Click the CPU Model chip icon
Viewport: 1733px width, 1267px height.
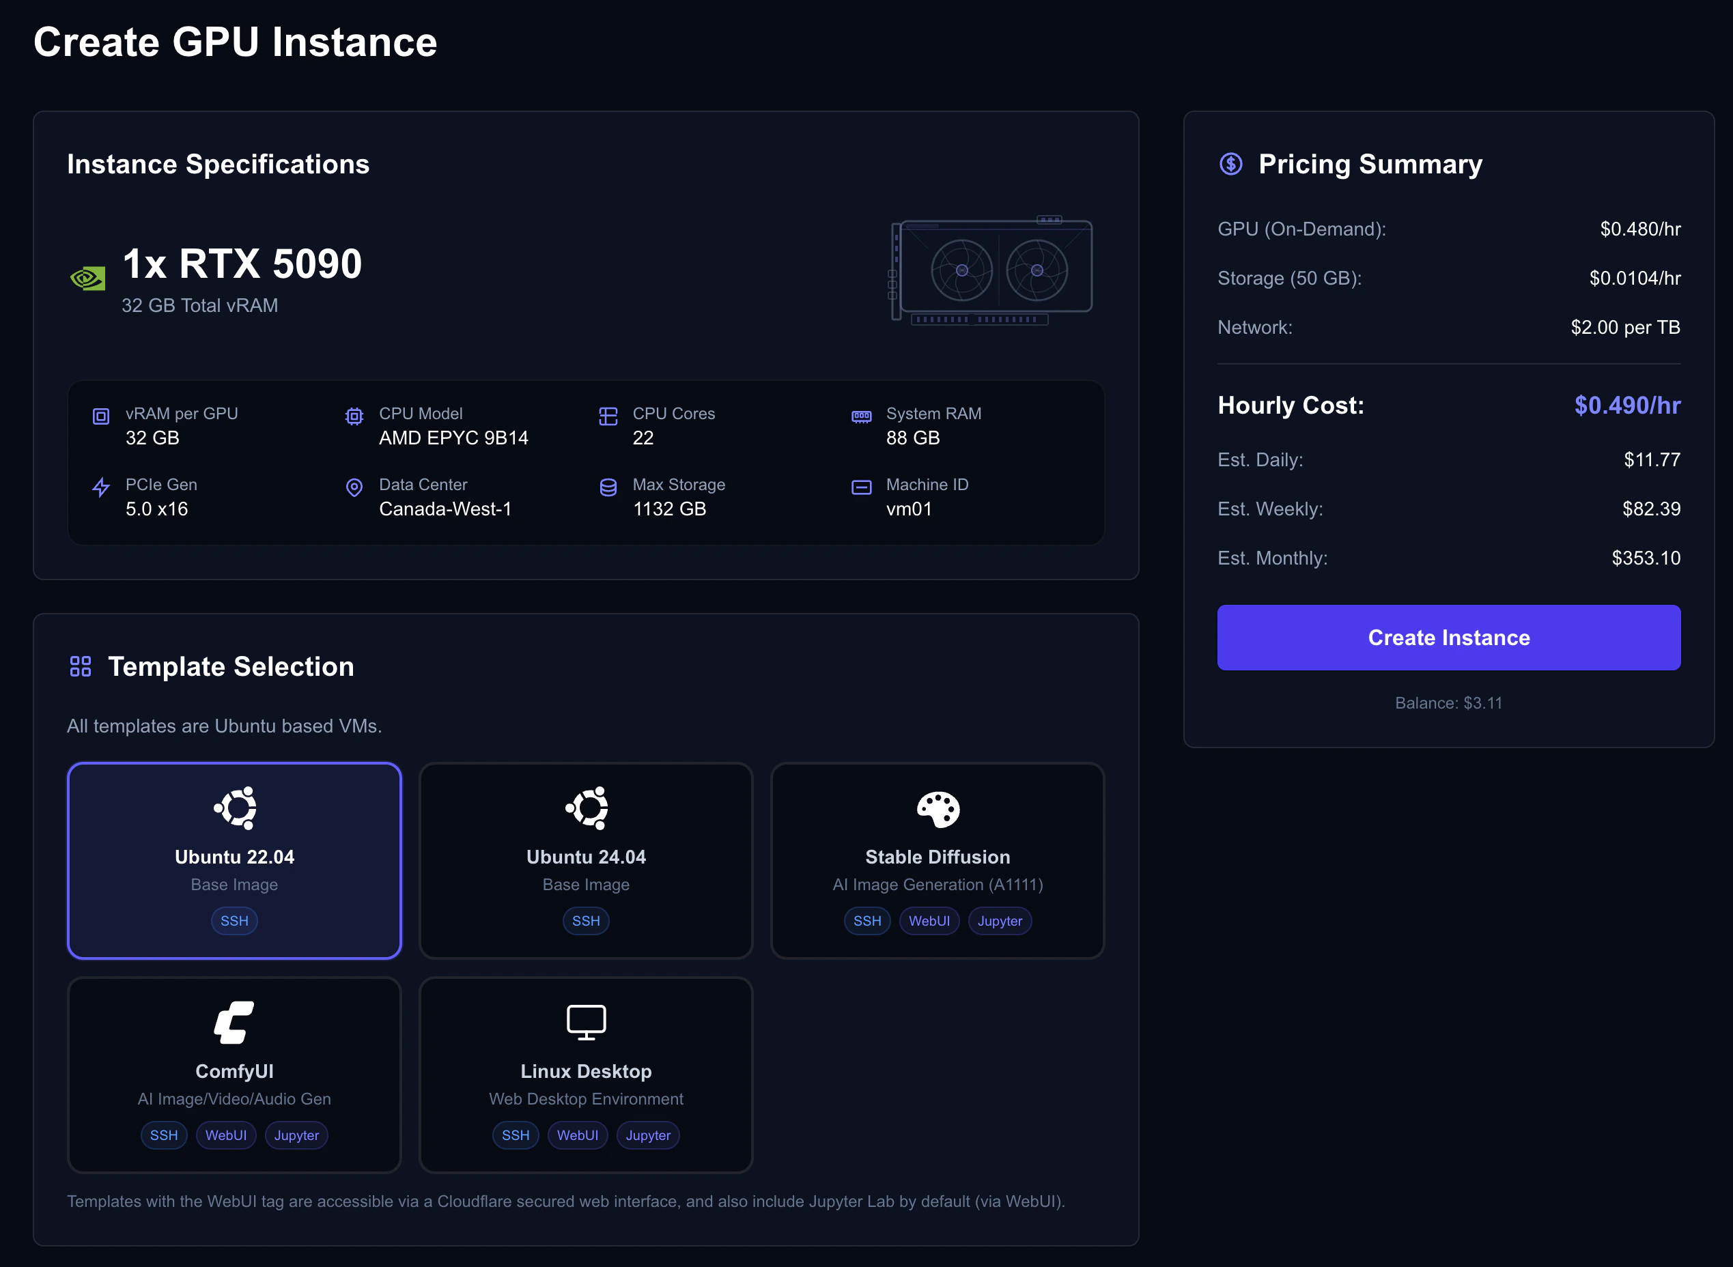tap(354, 416)
